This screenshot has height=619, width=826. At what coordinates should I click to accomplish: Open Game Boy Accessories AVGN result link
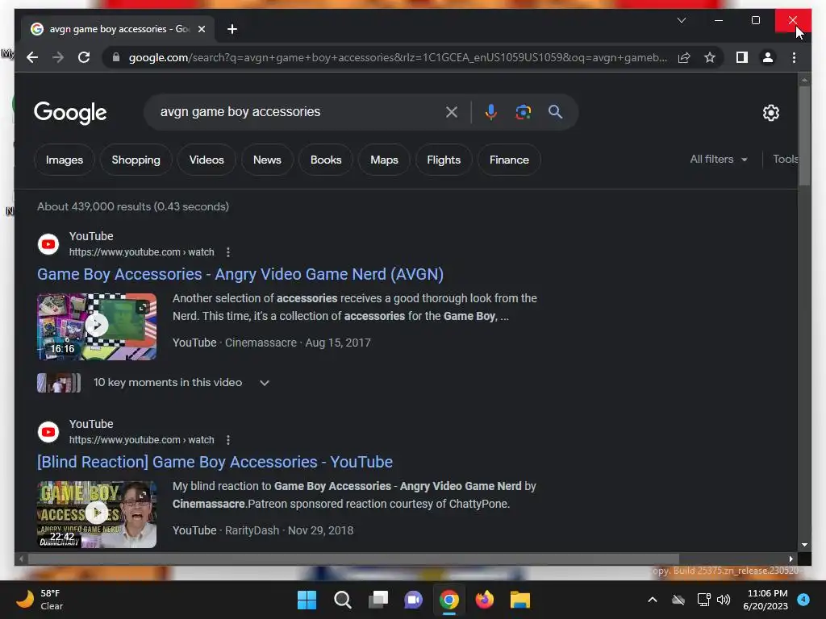[240, 274]
